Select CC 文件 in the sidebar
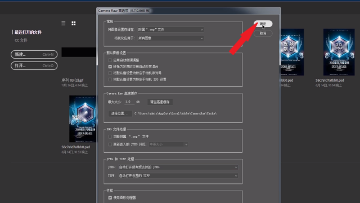The height and width of the screenshot is (203, 360). [x=21, y=40]
